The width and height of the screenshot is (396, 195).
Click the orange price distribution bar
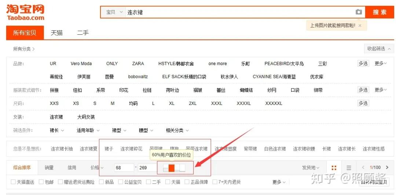pos(172,168)
